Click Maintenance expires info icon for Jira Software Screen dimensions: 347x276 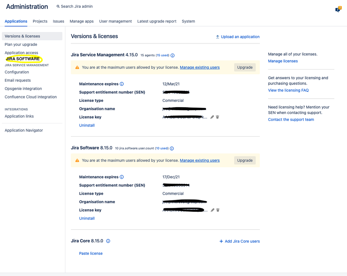coord(122,177)
